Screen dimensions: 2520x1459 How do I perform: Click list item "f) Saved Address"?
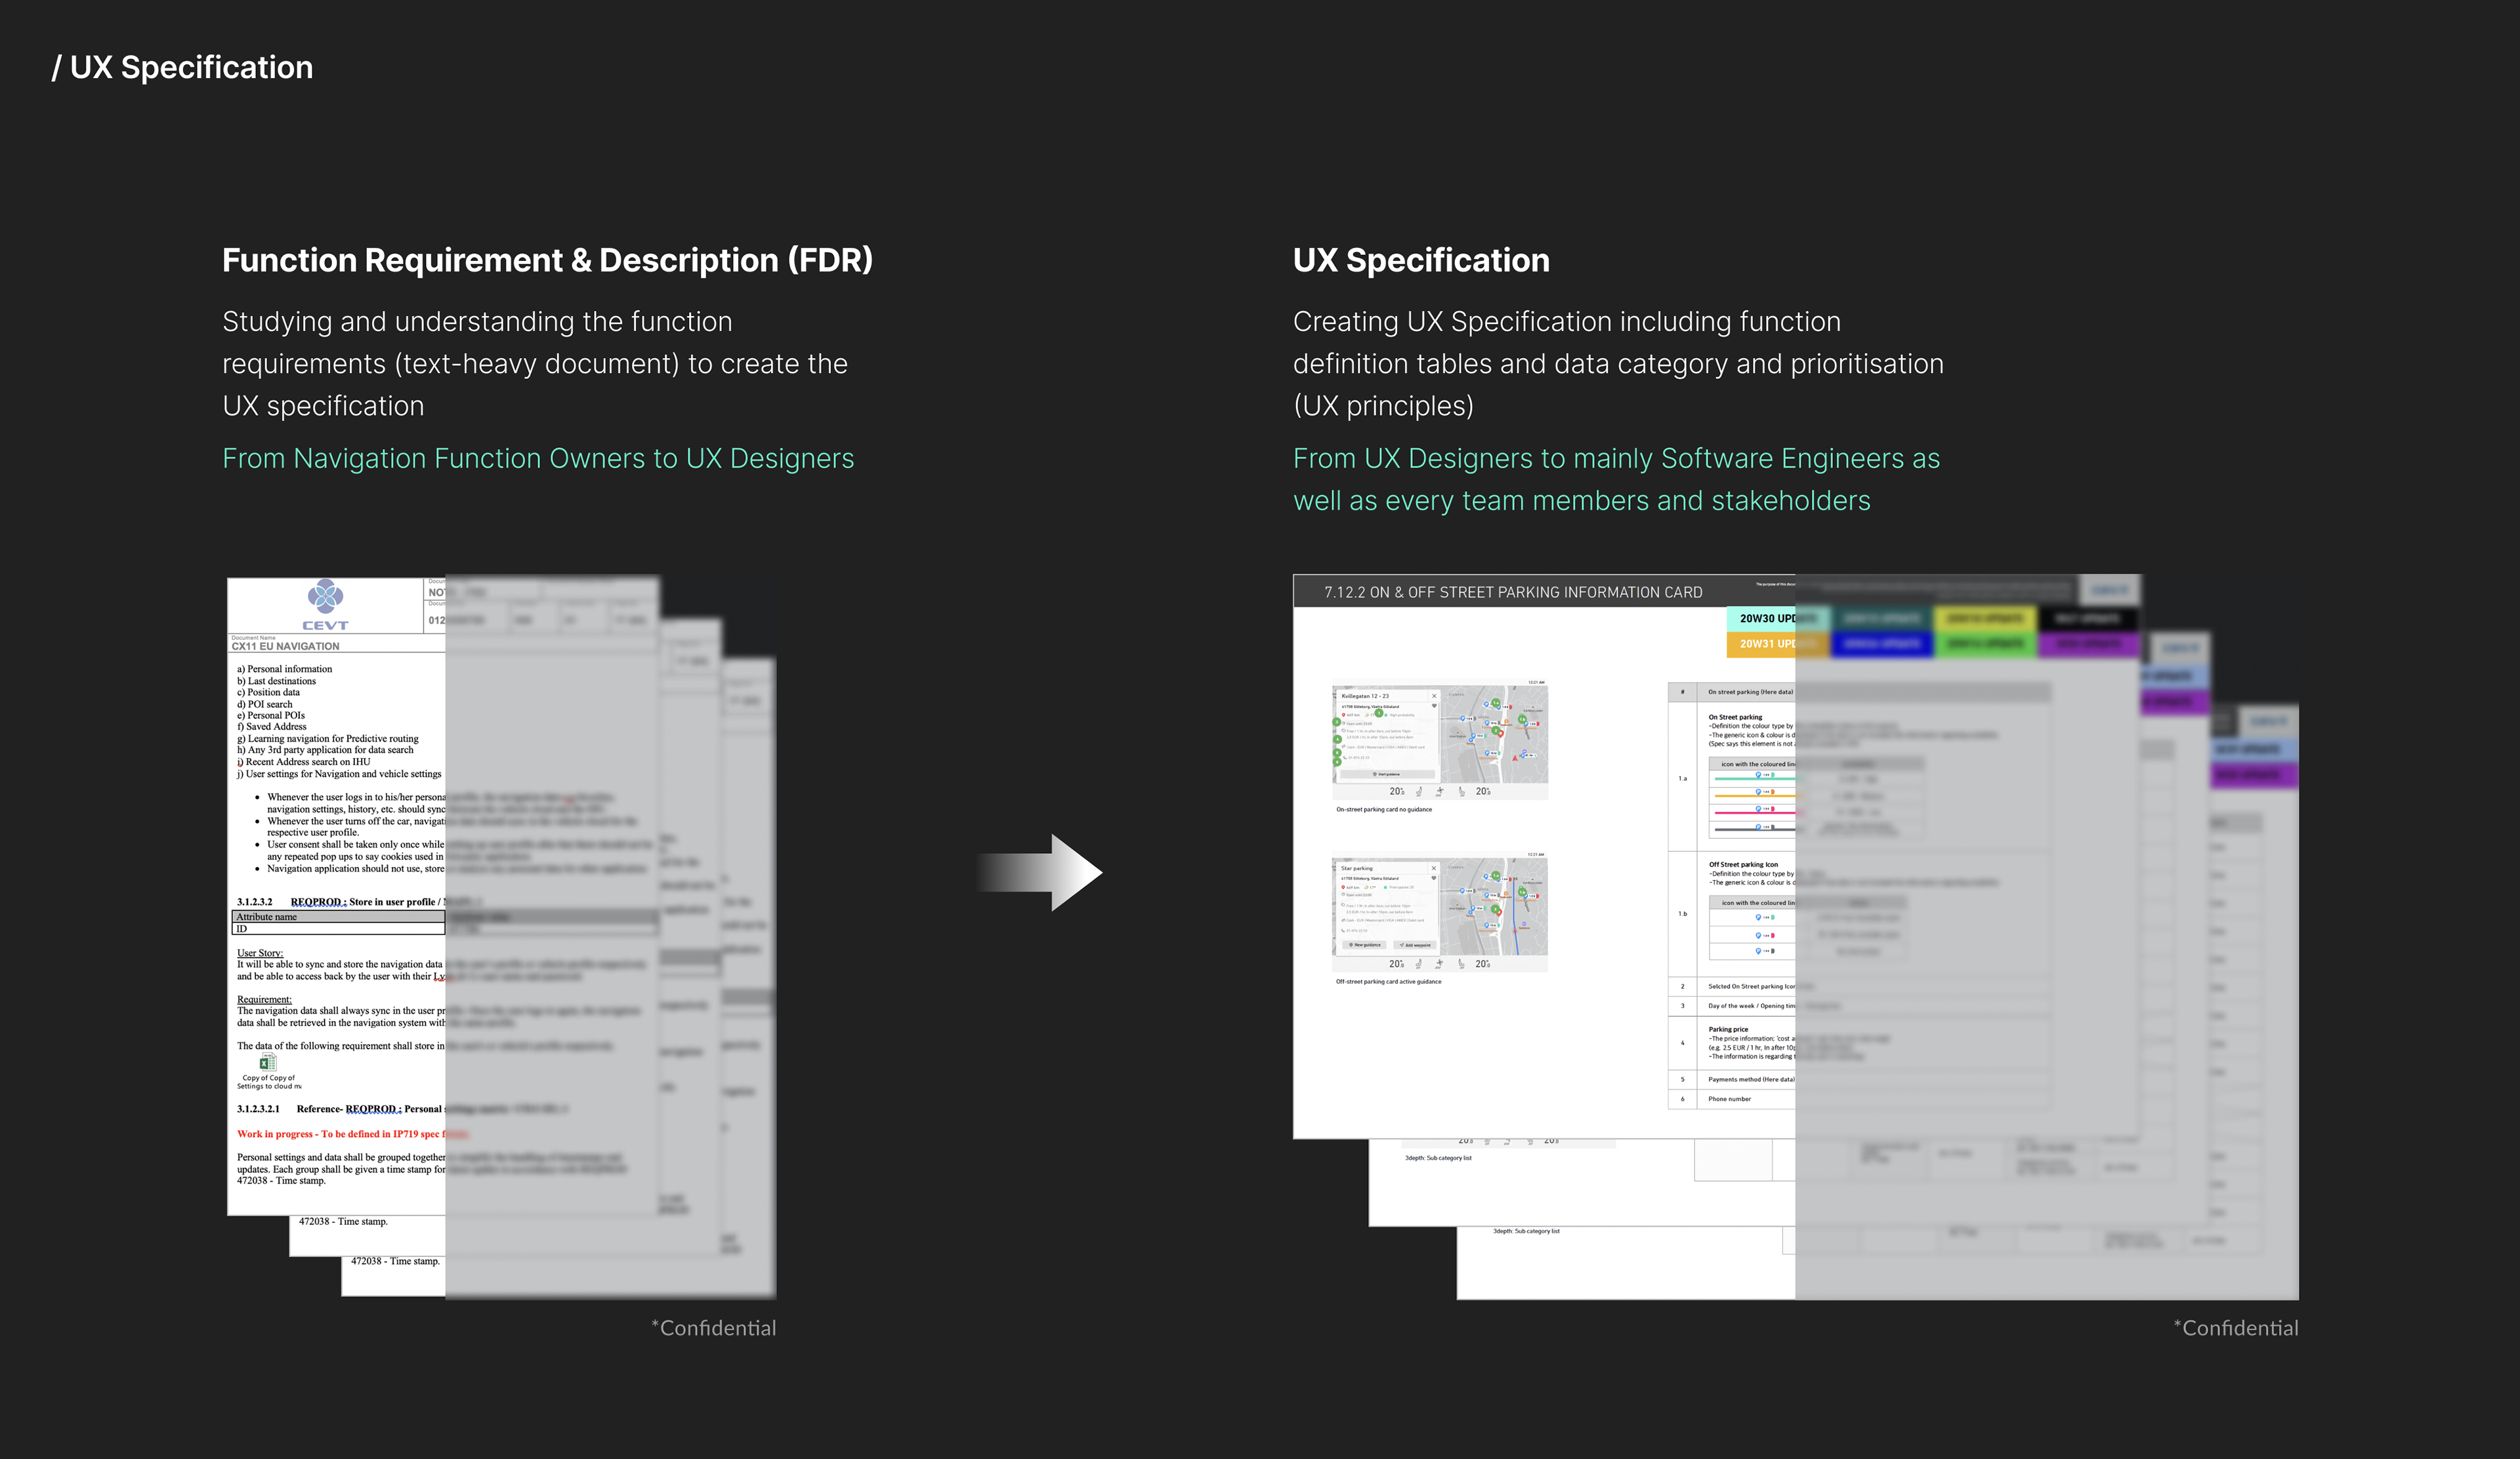click(x=271, y=727)
